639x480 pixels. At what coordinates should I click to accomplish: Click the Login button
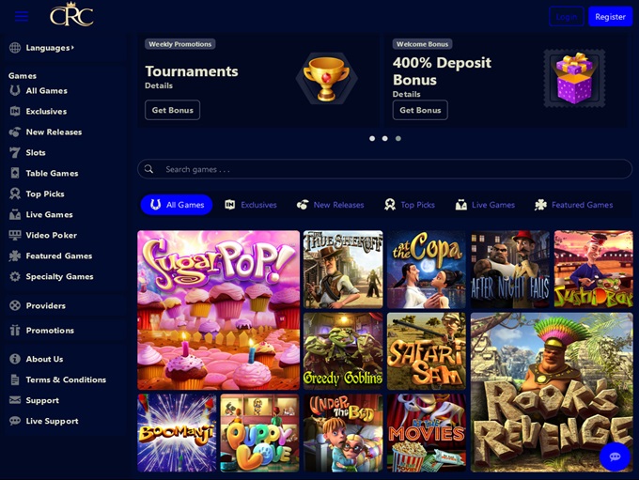(567, 16)
